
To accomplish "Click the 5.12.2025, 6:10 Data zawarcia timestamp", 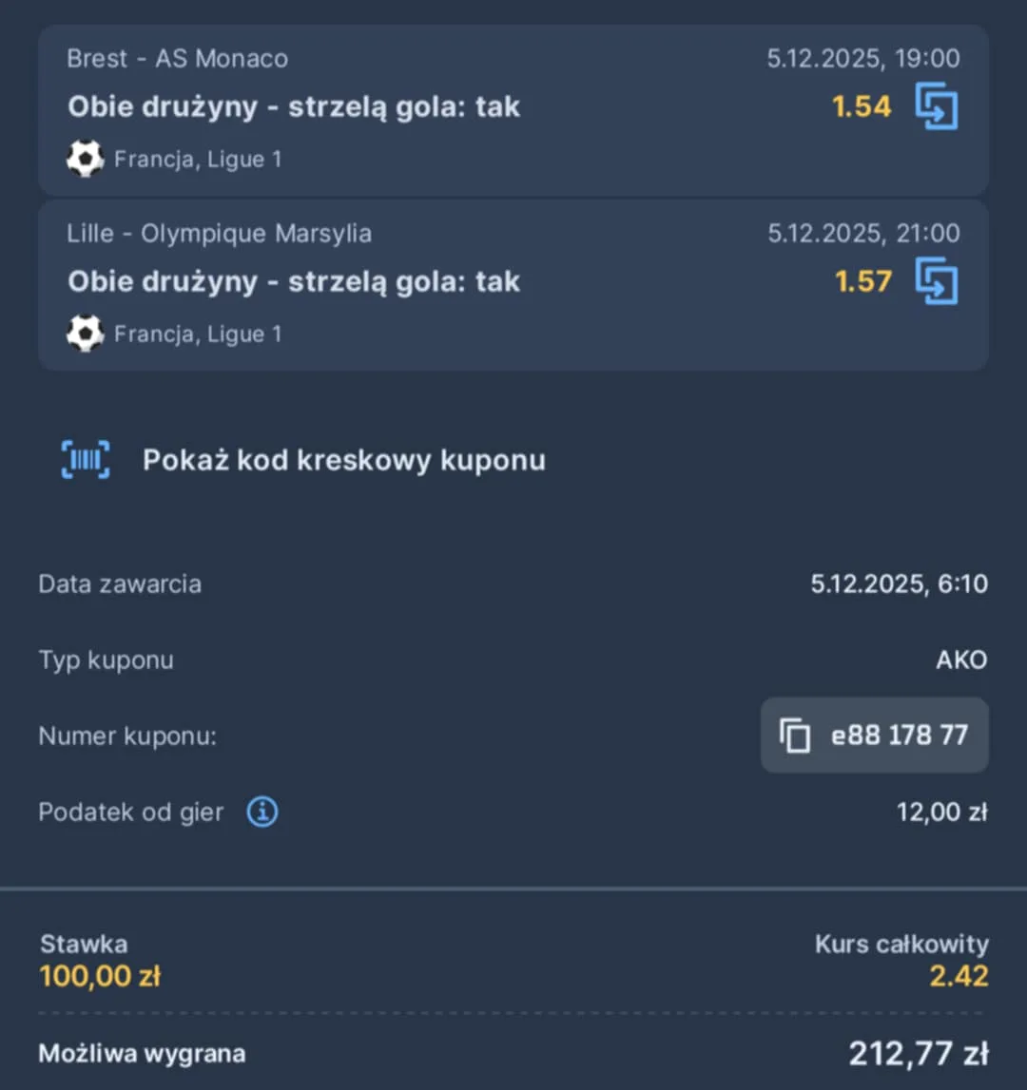I will pyautogui.click(x=898, y=583).
